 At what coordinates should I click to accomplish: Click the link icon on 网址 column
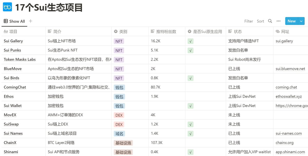point(278,32)
